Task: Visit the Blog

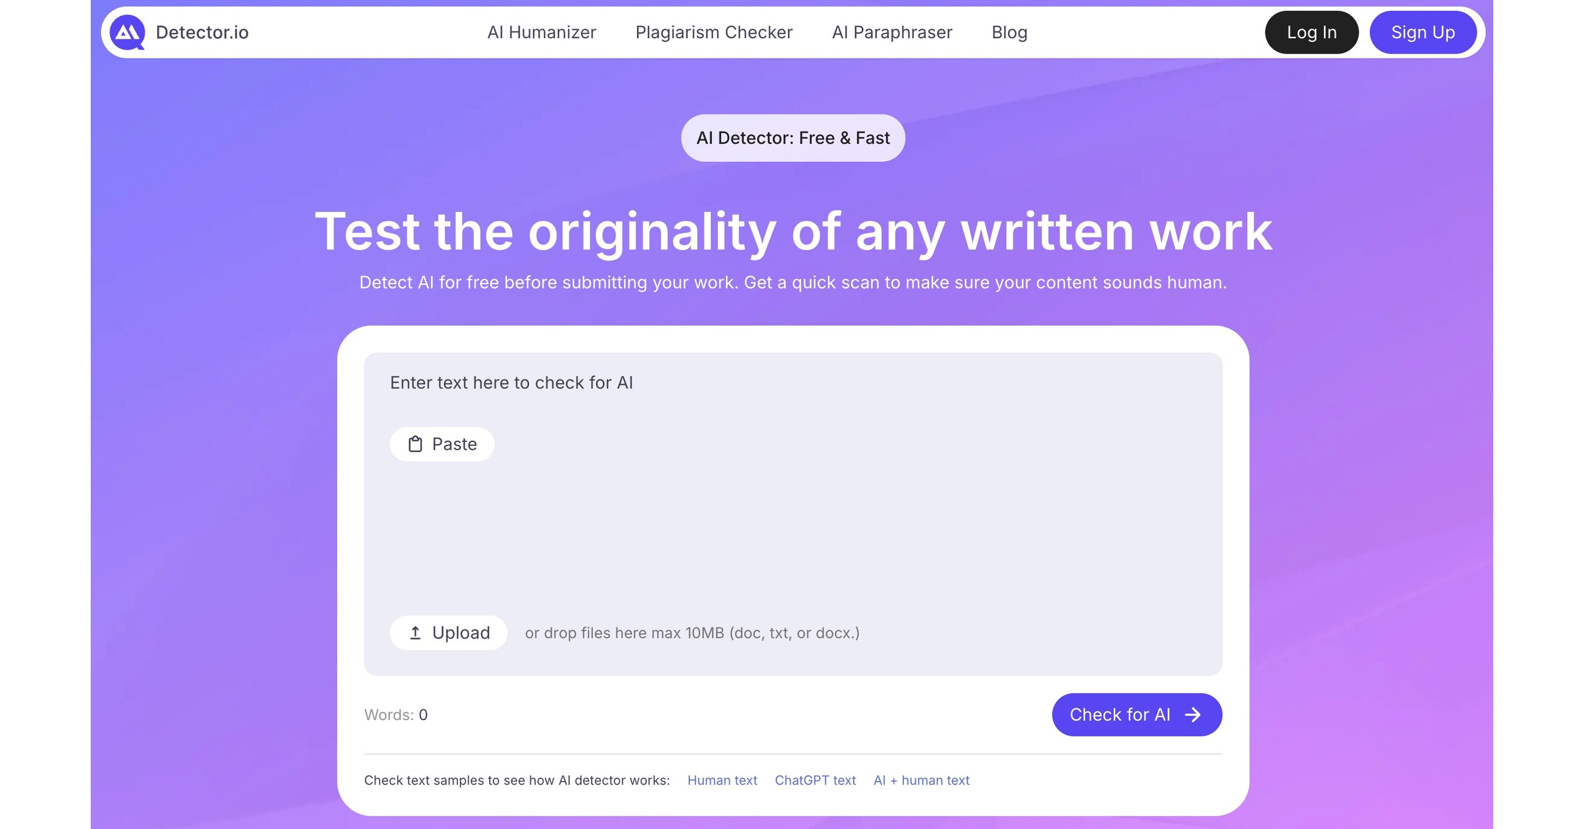Action: point(1009,32)
